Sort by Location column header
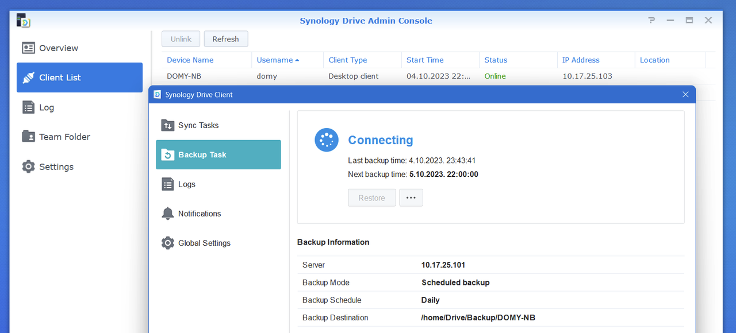The width and height of the screenshot is (736, 333). click(x=670, y=60)
